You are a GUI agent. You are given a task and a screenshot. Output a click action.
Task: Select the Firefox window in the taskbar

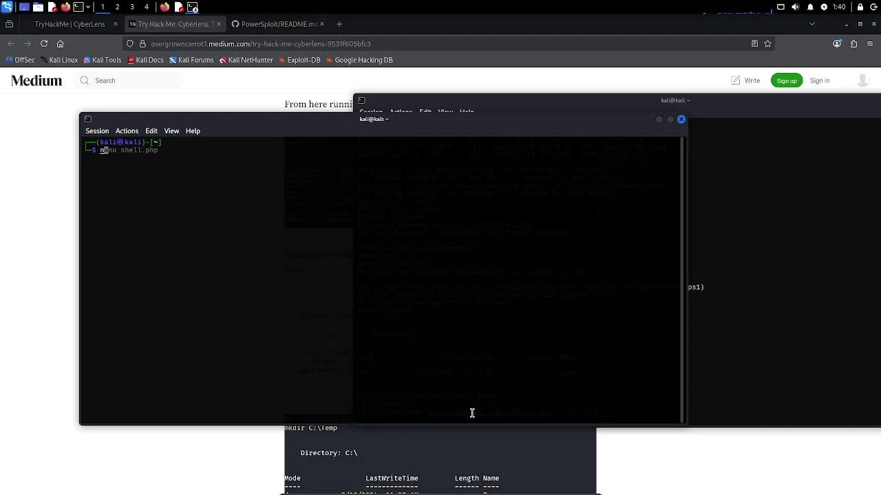coord(164,7)
